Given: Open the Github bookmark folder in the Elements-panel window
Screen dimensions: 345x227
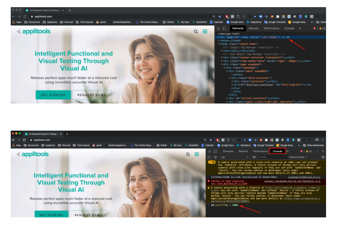Looking at the screenshot, I should pos(168,22).
